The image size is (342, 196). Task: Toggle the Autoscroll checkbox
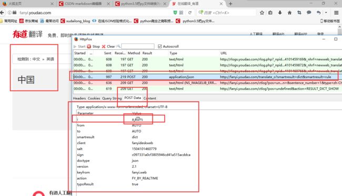point(160,46)
